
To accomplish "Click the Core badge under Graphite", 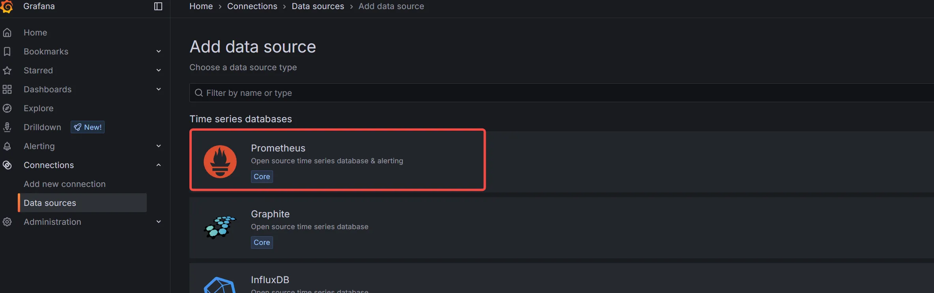I will pyautogui.click(x=262, y=243).
